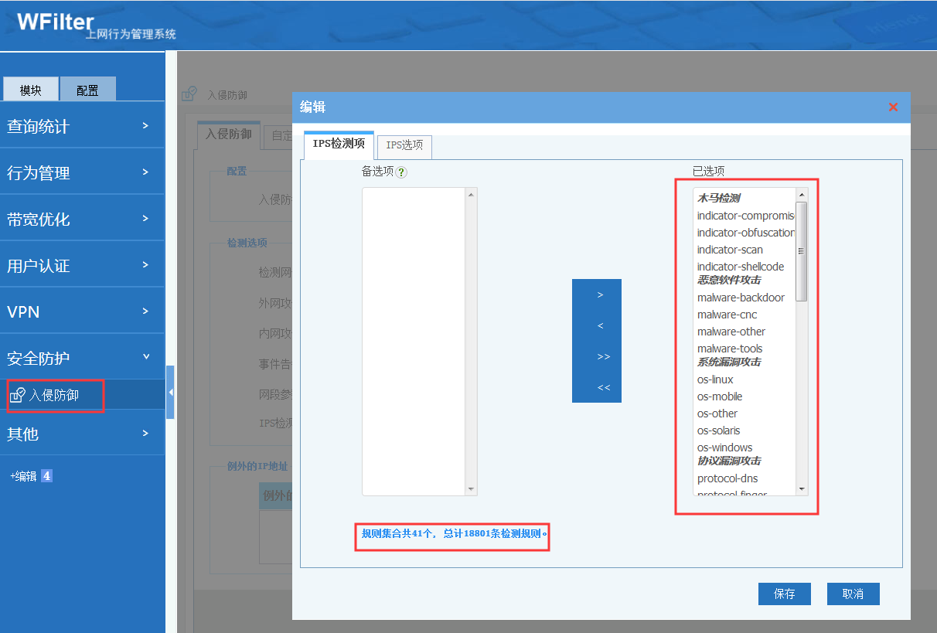
Task: Select malware-backdoor in the selected list
Action: [741, 298]
